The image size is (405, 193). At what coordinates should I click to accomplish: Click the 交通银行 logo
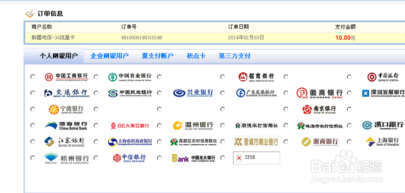[67, 93]
